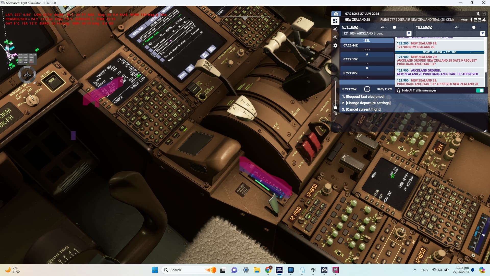490x276 pixels.
Task: Adjust the COM1 121.900 volume slider
Action: pyautogui.click(x=394, y=27)
